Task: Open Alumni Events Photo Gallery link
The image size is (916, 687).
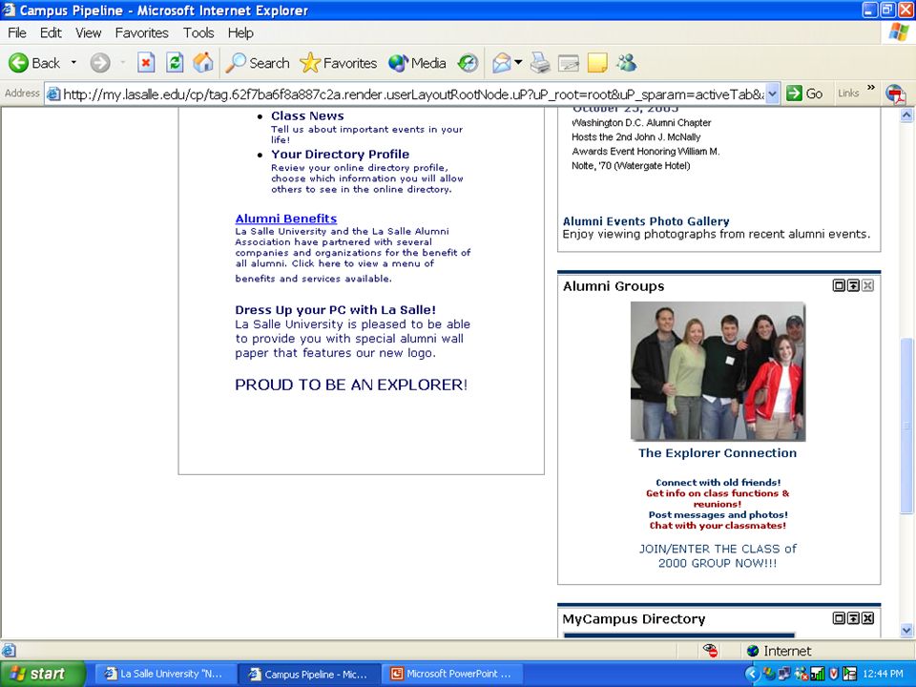Action: click(x=646, y=221)
